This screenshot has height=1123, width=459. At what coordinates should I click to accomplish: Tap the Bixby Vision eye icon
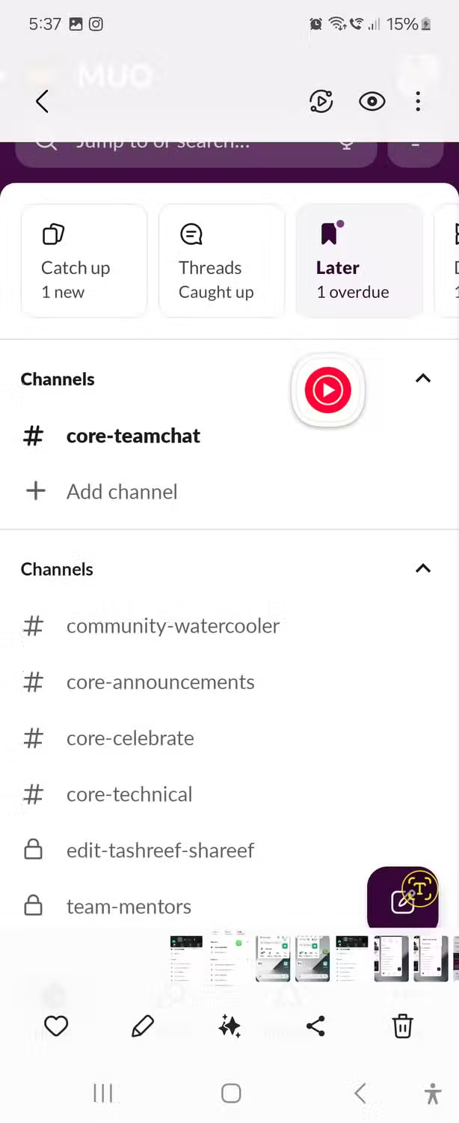tap(372, 101)
